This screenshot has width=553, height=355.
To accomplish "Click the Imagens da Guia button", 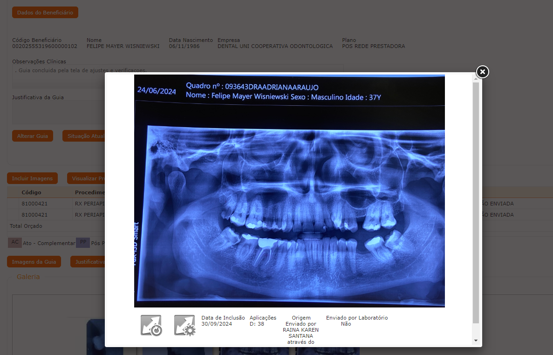I will coord(34,261).
